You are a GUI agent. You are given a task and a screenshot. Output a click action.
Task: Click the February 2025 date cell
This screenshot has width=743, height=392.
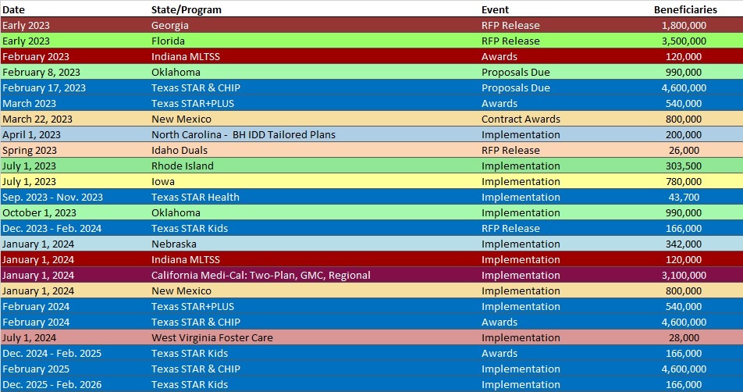pyautogui.click(x=36, y=369)
